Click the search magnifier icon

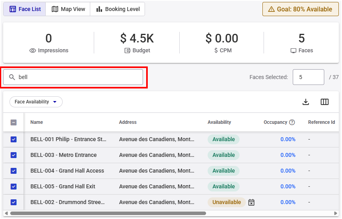point(12,77)
